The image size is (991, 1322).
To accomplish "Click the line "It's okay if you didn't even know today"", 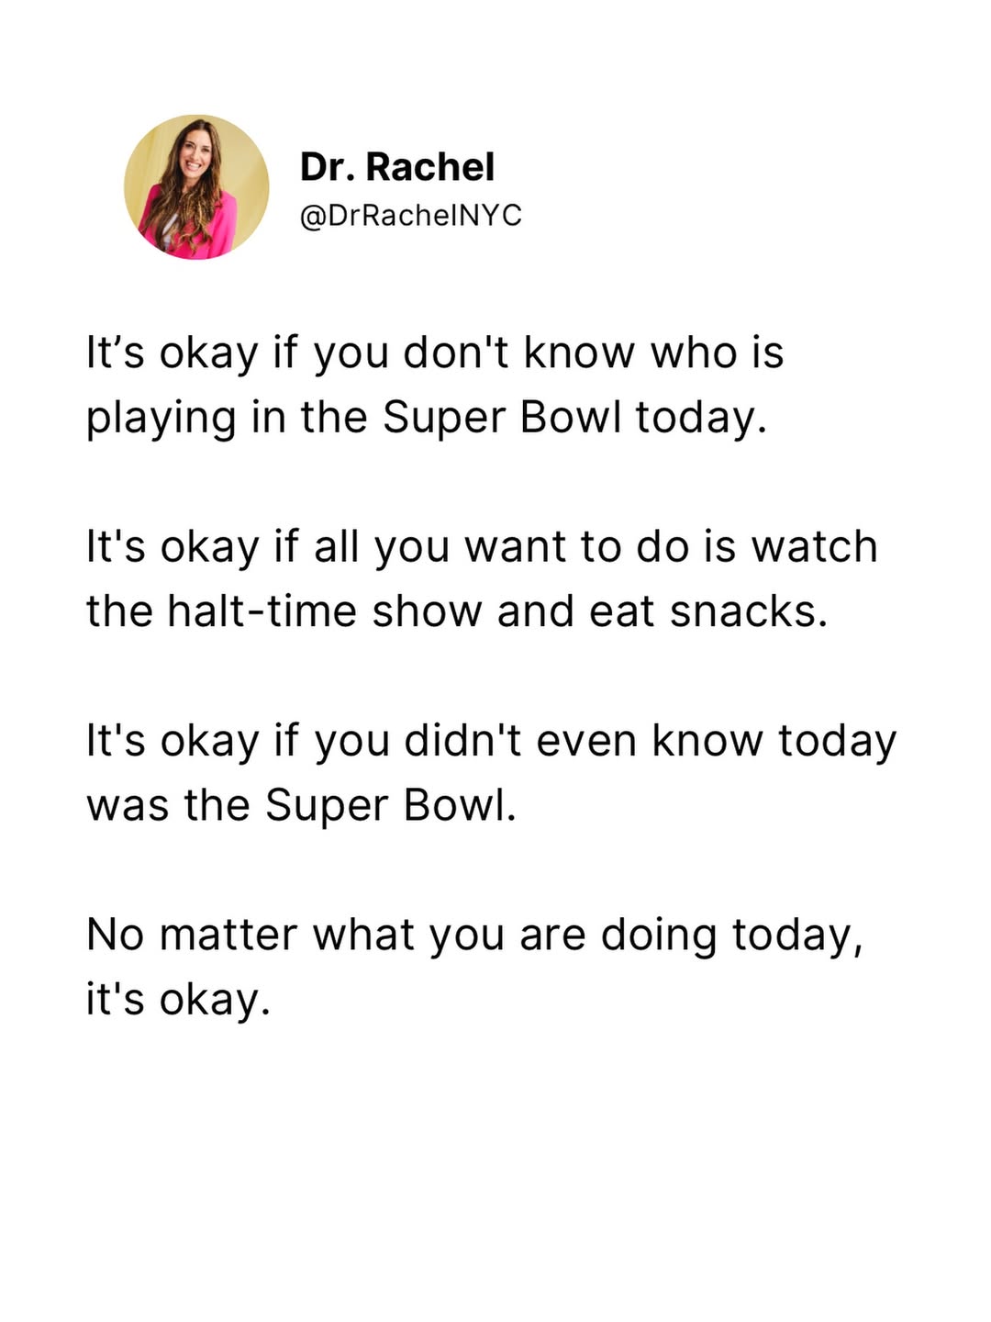I will click(491, 741).
